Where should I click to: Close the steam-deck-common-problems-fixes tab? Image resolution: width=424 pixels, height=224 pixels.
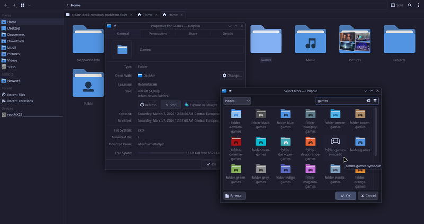[131, 15]
